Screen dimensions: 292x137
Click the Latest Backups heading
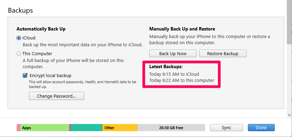pyautogui.click(x=166, y=67)
